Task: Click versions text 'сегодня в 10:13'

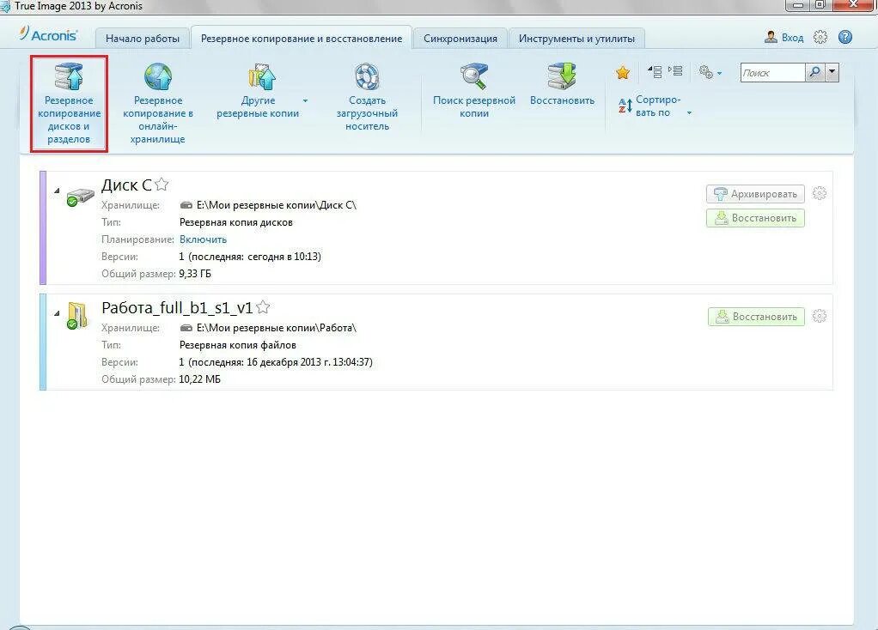Action: 284,257
